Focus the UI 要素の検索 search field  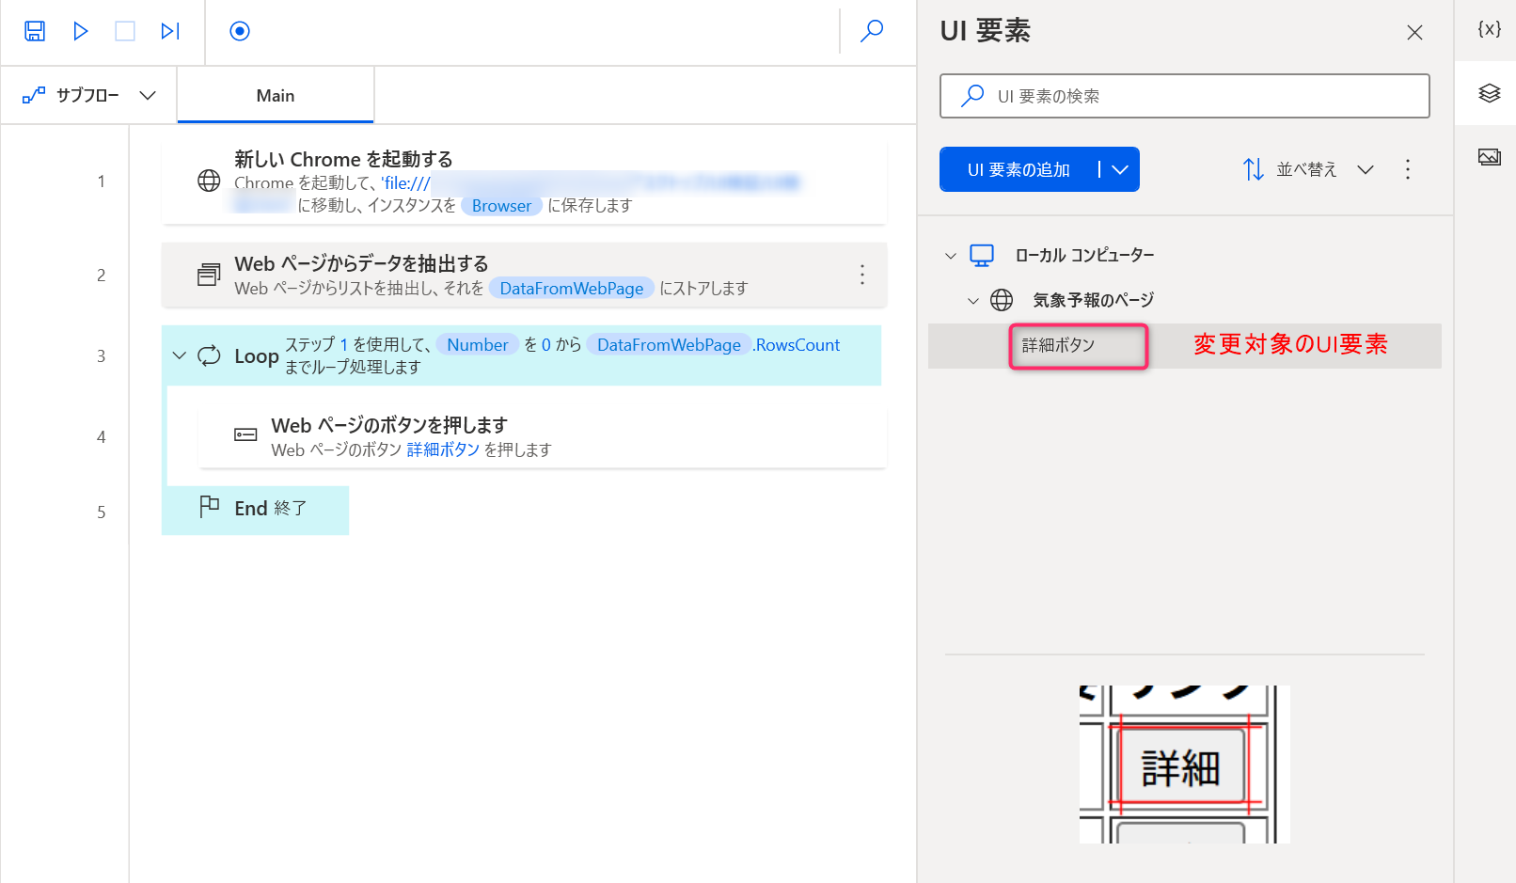click(x=1185, y=96)
